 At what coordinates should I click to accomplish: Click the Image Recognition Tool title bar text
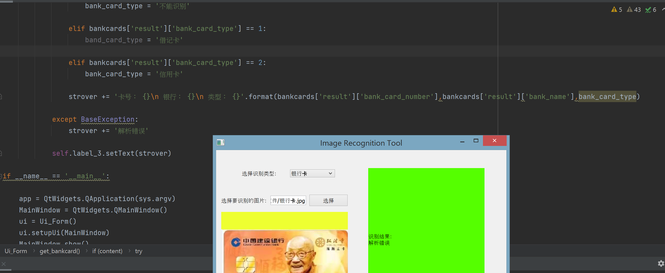(x=361, y=143)
